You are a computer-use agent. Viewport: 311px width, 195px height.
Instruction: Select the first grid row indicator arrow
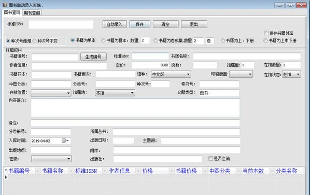pos(6,177)
